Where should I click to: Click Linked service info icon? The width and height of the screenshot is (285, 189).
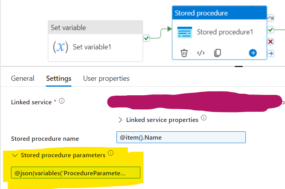62,101
